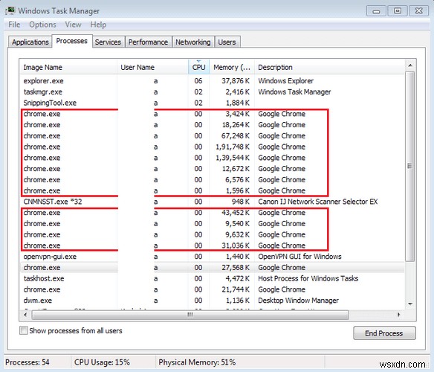Screen dimensions: 434x372
Task: Select chrome.exe using 1,91,748 K memory
Action: click(213, 147)
